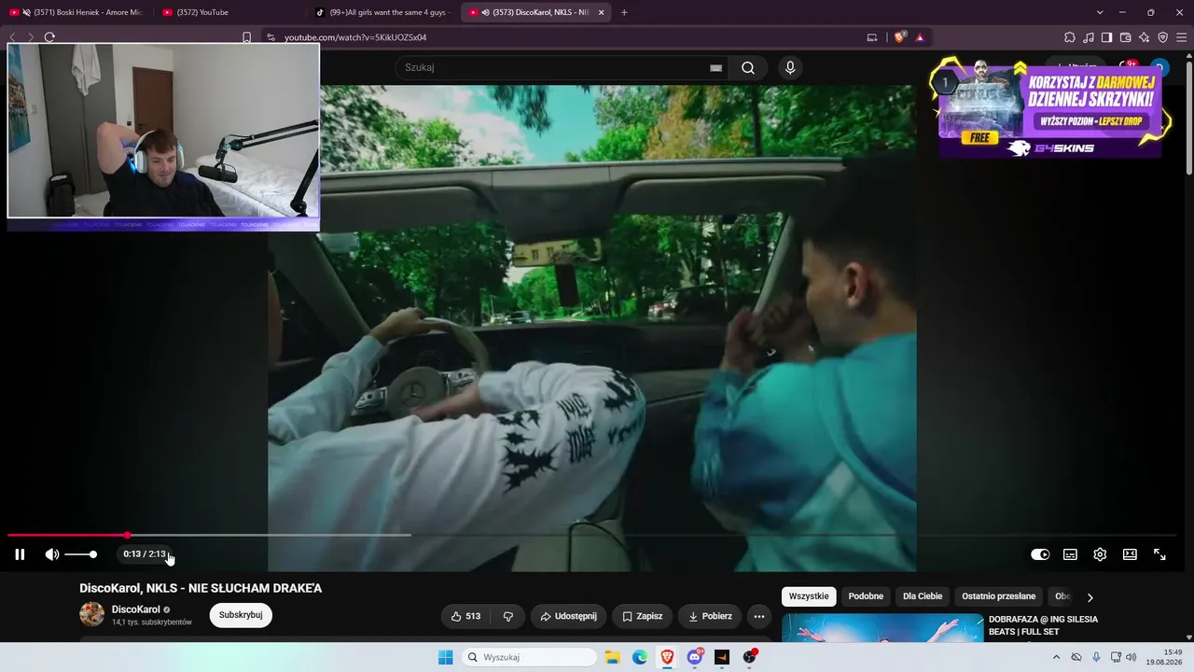
Task: Start voice search with the microphone
Action: tap(790, 67)
